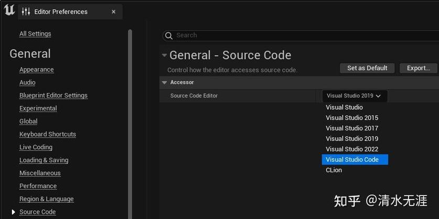Select Visual Studio Code option

coord(355,160)
